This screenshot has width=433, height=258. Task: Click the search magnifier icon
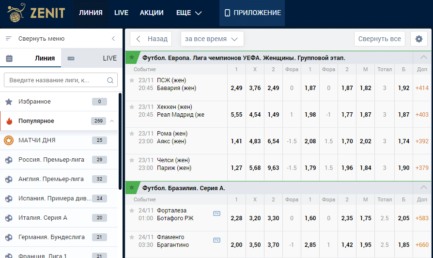pyautogui.click(x=110, y=80)
